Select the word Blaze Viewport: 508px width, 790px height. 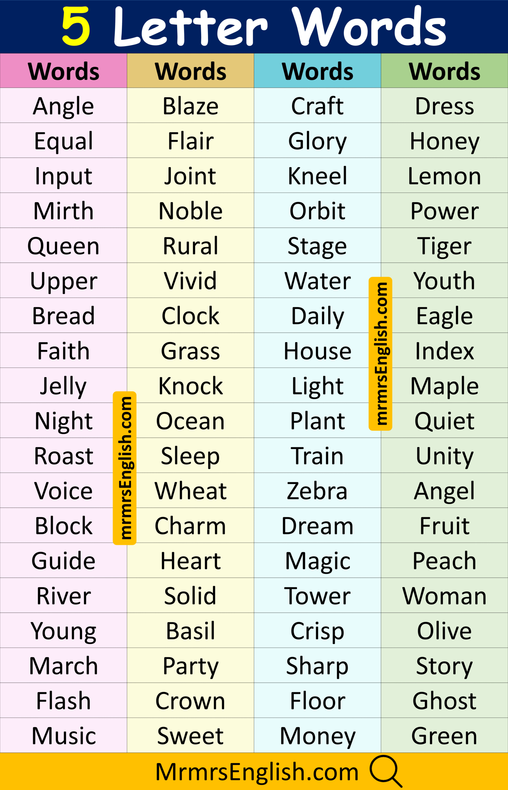pyautogui.click(x=190, y=106)
